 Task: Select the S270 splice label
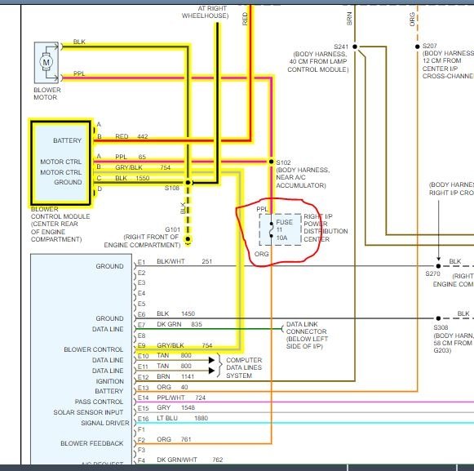tap(433, 273)
